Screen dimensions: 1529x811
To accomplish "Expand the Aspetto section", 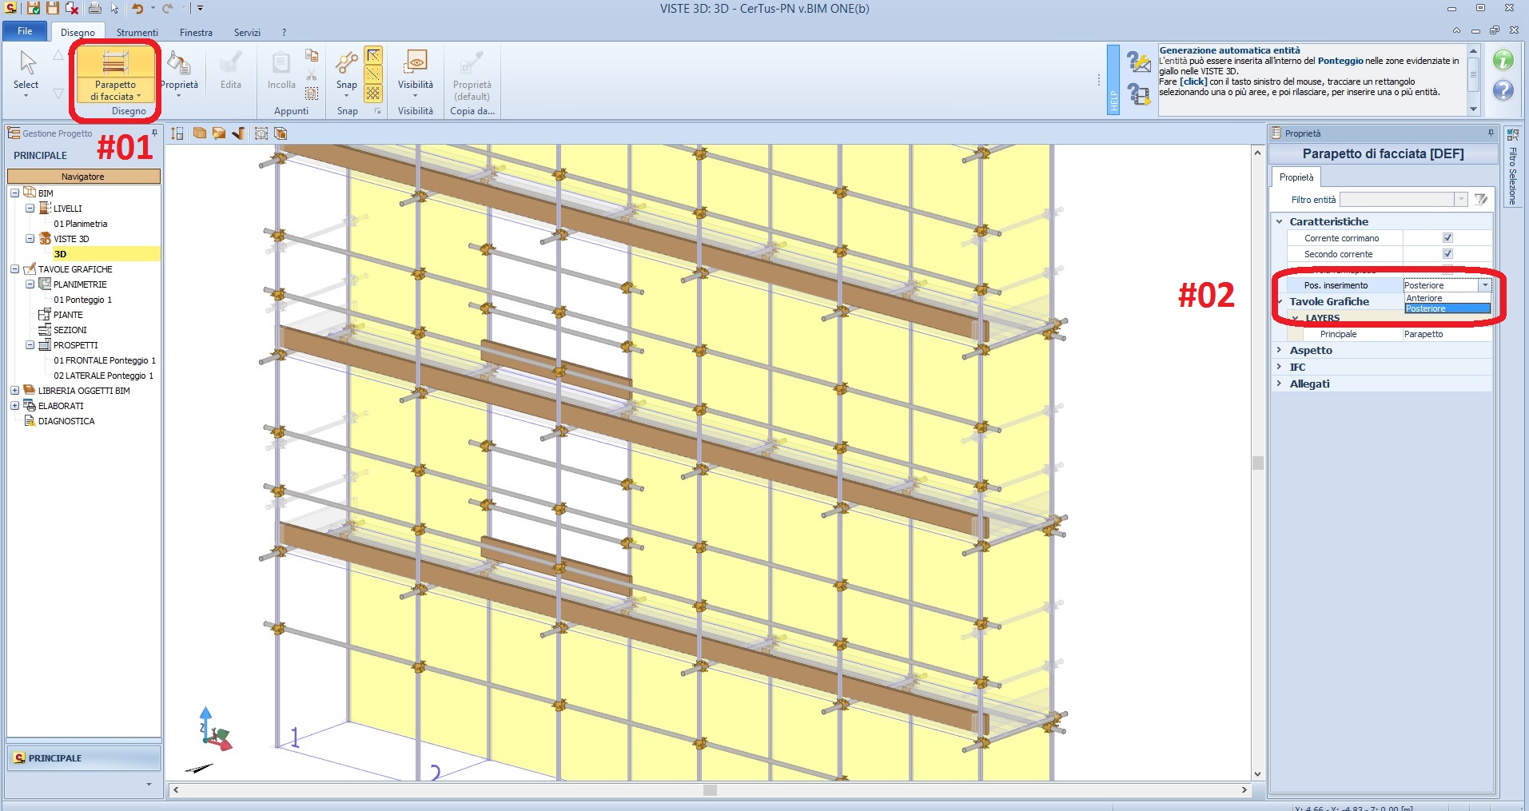I will pos(1280,350).
